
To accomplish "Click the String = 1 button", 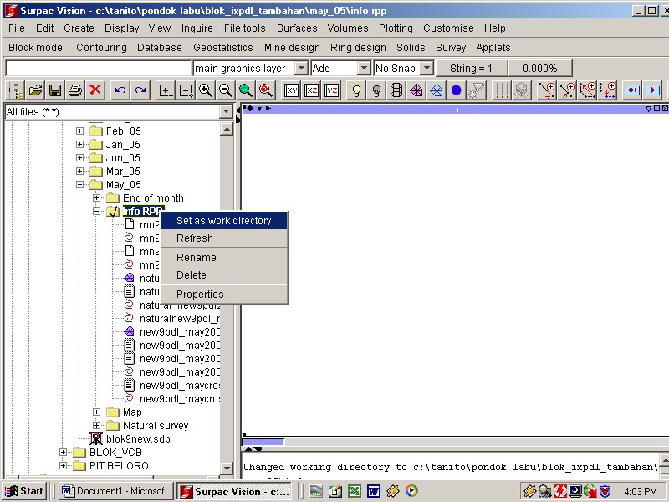I will 469,68.
